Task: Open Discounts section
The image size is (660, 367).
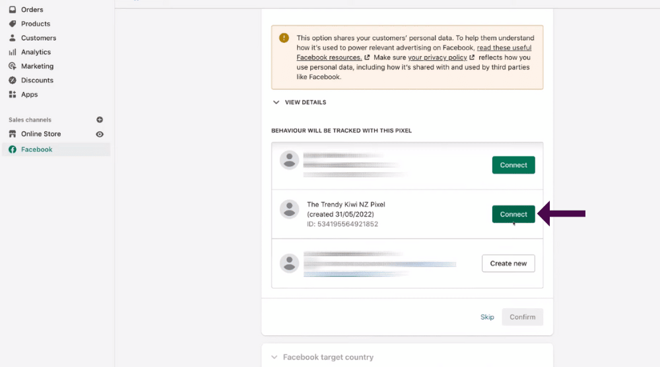Action: [37, 80]
